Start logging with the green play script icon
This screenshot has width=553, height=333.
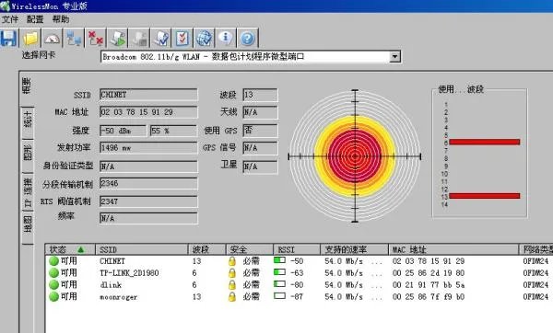point(117,39)
